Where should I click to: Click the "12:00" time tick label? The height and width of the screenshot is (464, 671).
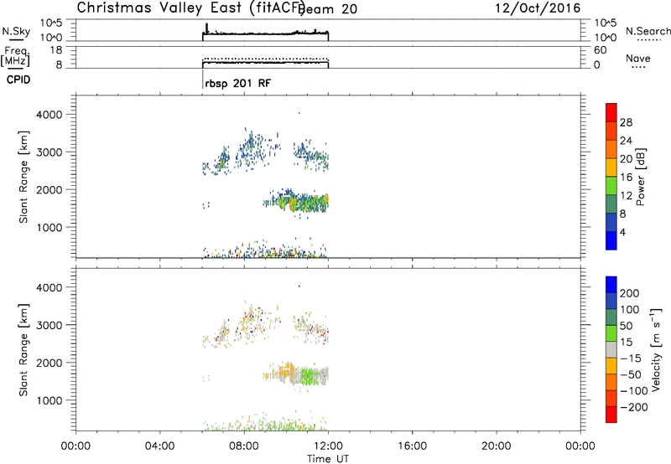[328, 446]
